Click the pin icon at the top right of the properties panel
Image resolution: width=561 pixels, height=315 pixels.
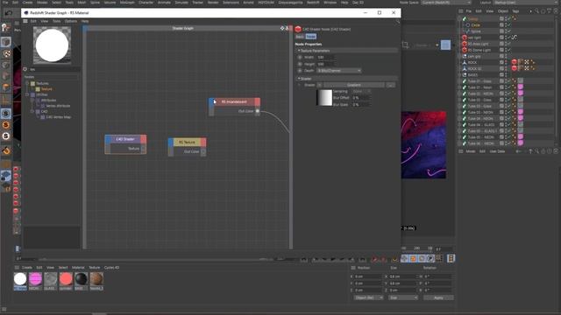point(397,22)
